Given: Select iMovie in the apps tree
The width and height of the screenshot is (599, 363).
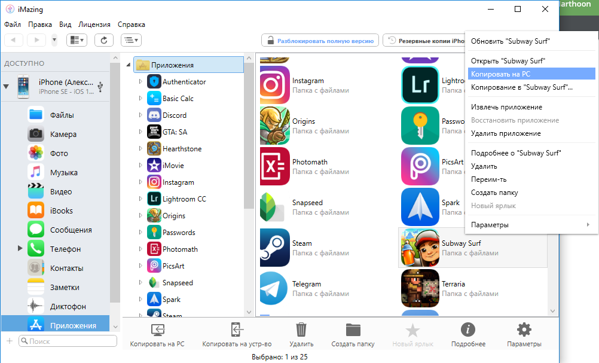Looking at the screenshot, I should coord(173,166).
